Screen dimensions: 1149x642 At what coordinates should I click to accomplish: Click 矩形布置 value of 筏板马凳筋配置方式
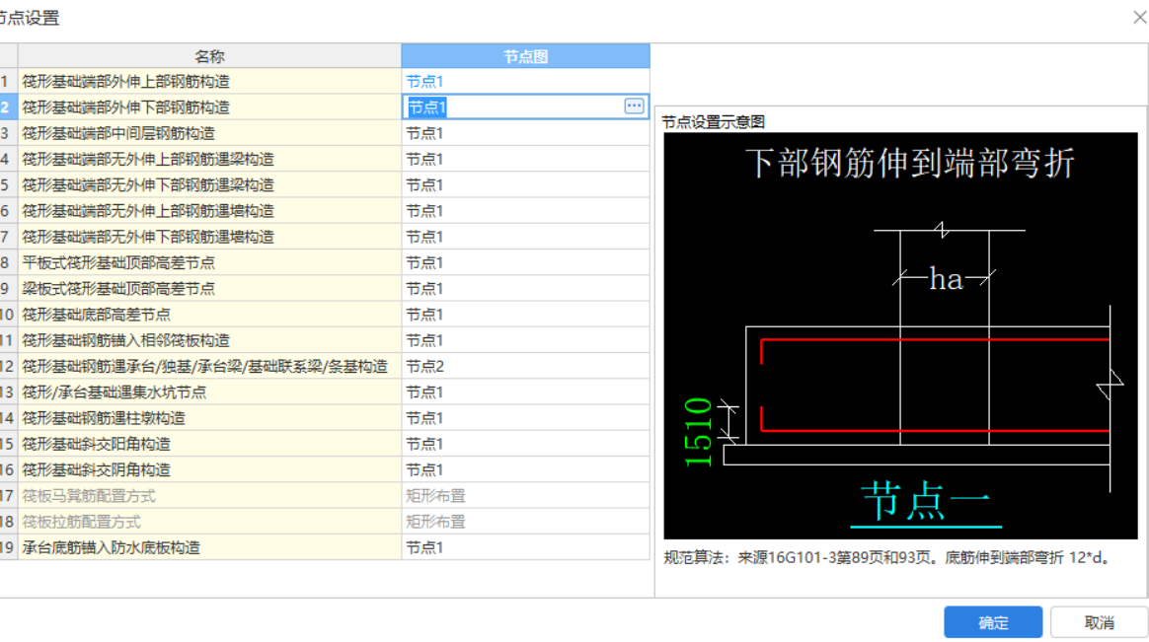(435, 496)
